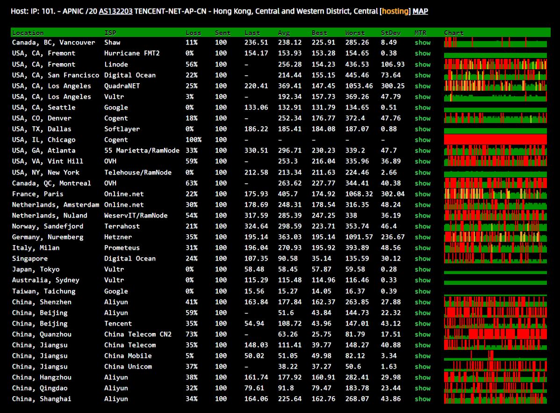Image resolution: width=560 pixels, height=413 pixels.
Task: Show MTR for Chicago Cogent row
Action: 423,140
